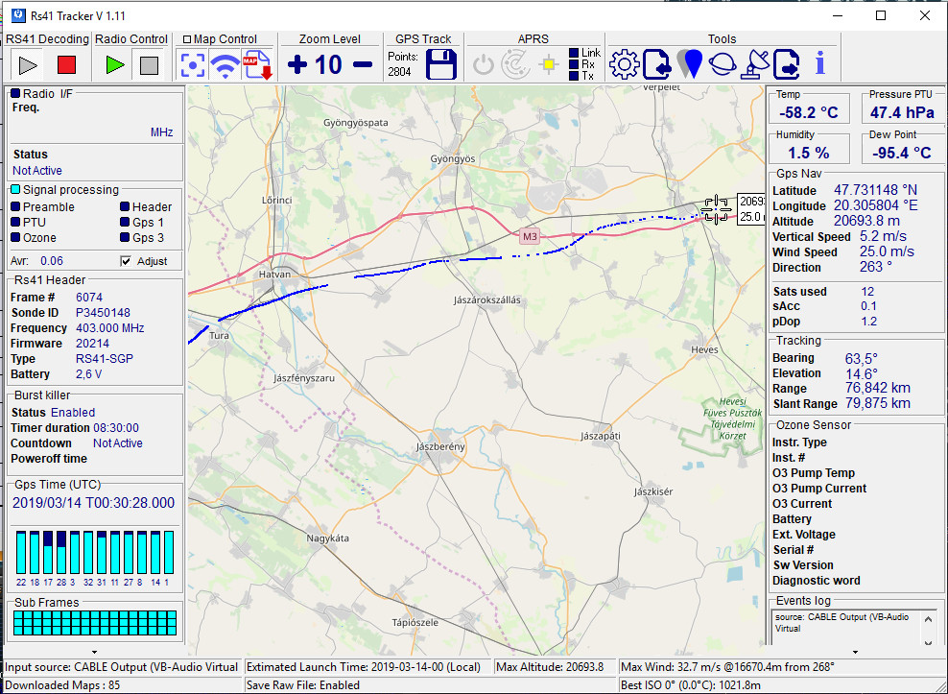Open the planet orbit tool

[723, 65]
